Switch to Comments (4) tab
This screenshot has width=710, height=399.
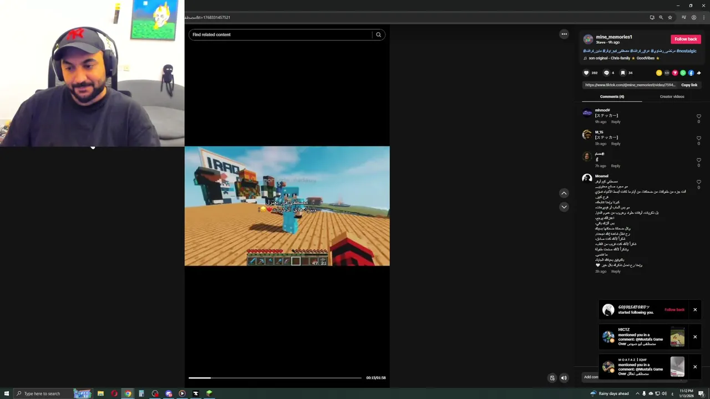(612, 96)
